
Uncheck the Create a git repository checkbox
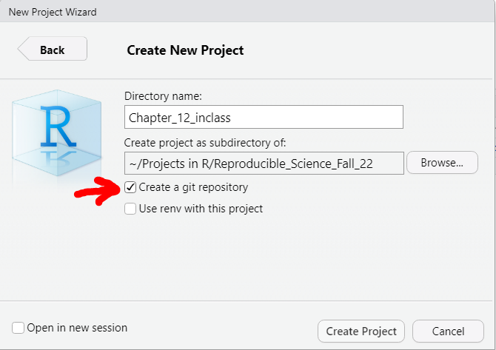point(130,187)
